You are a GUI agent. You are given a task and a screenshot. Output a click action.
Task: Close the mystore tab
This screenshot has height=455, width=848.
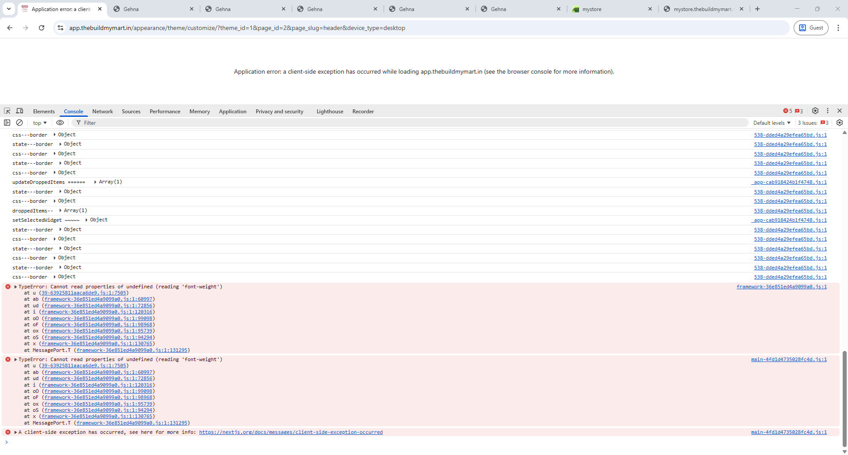point(650,9)
